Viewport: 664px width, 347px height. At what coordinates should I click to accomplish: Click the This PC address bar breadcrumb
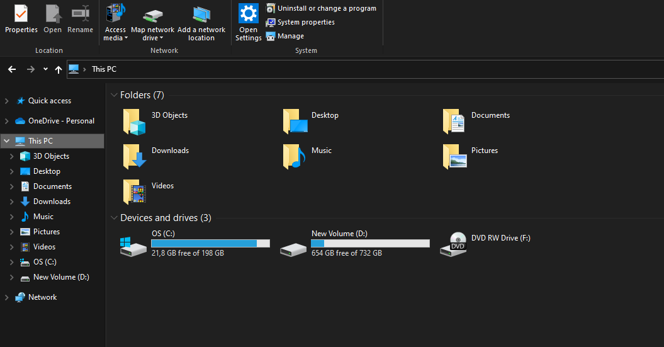pos(104,69)
